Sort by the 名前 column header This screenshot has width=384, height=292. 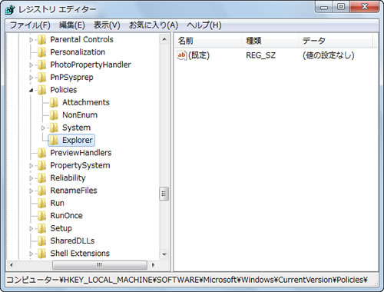[208, 41]
